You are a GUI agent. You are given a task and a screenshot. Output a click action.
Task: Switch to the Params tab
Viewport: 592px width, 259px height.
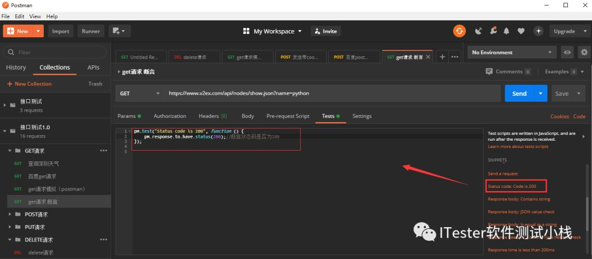point(129,116)
